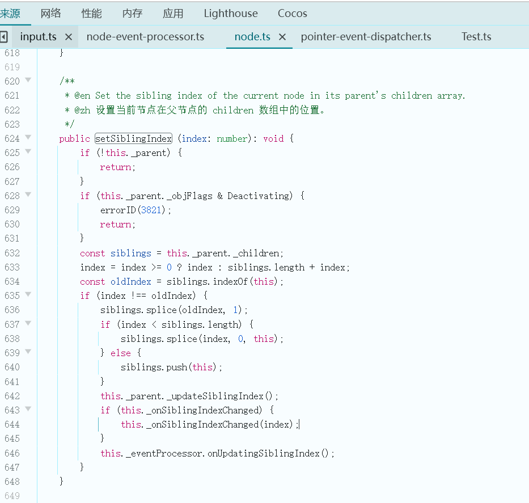529x503 pixels.
Task: Close the node.ts file tab
Action: click(282, 37)
